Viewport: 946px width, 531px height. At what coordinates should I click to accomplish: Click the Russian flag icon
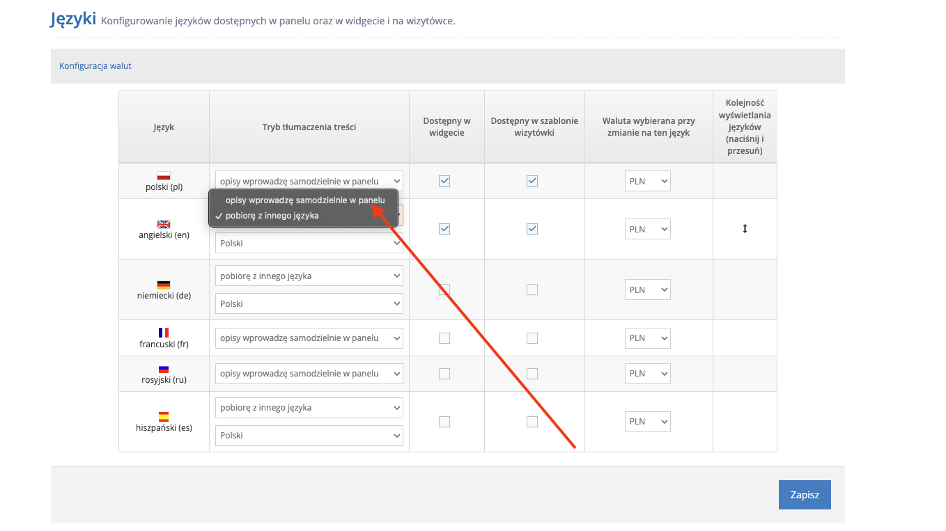point(164,369)
